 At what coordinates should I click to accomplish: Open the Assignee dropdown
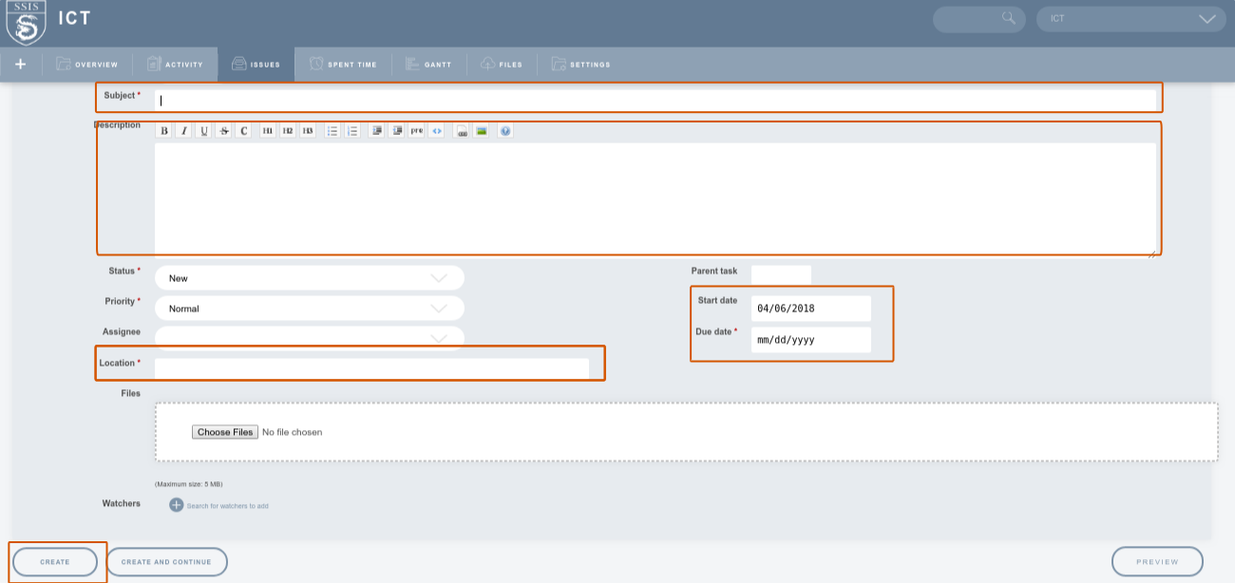(309, 337)
